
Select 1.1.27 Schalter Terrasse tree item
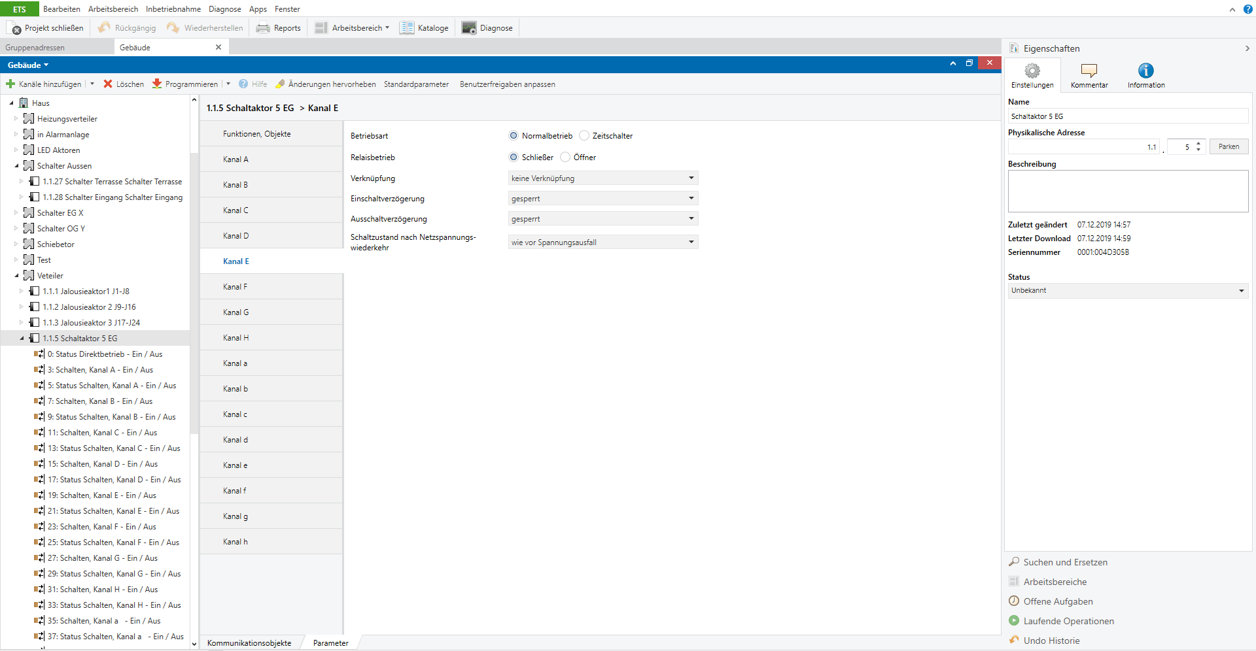pos(112,182)
